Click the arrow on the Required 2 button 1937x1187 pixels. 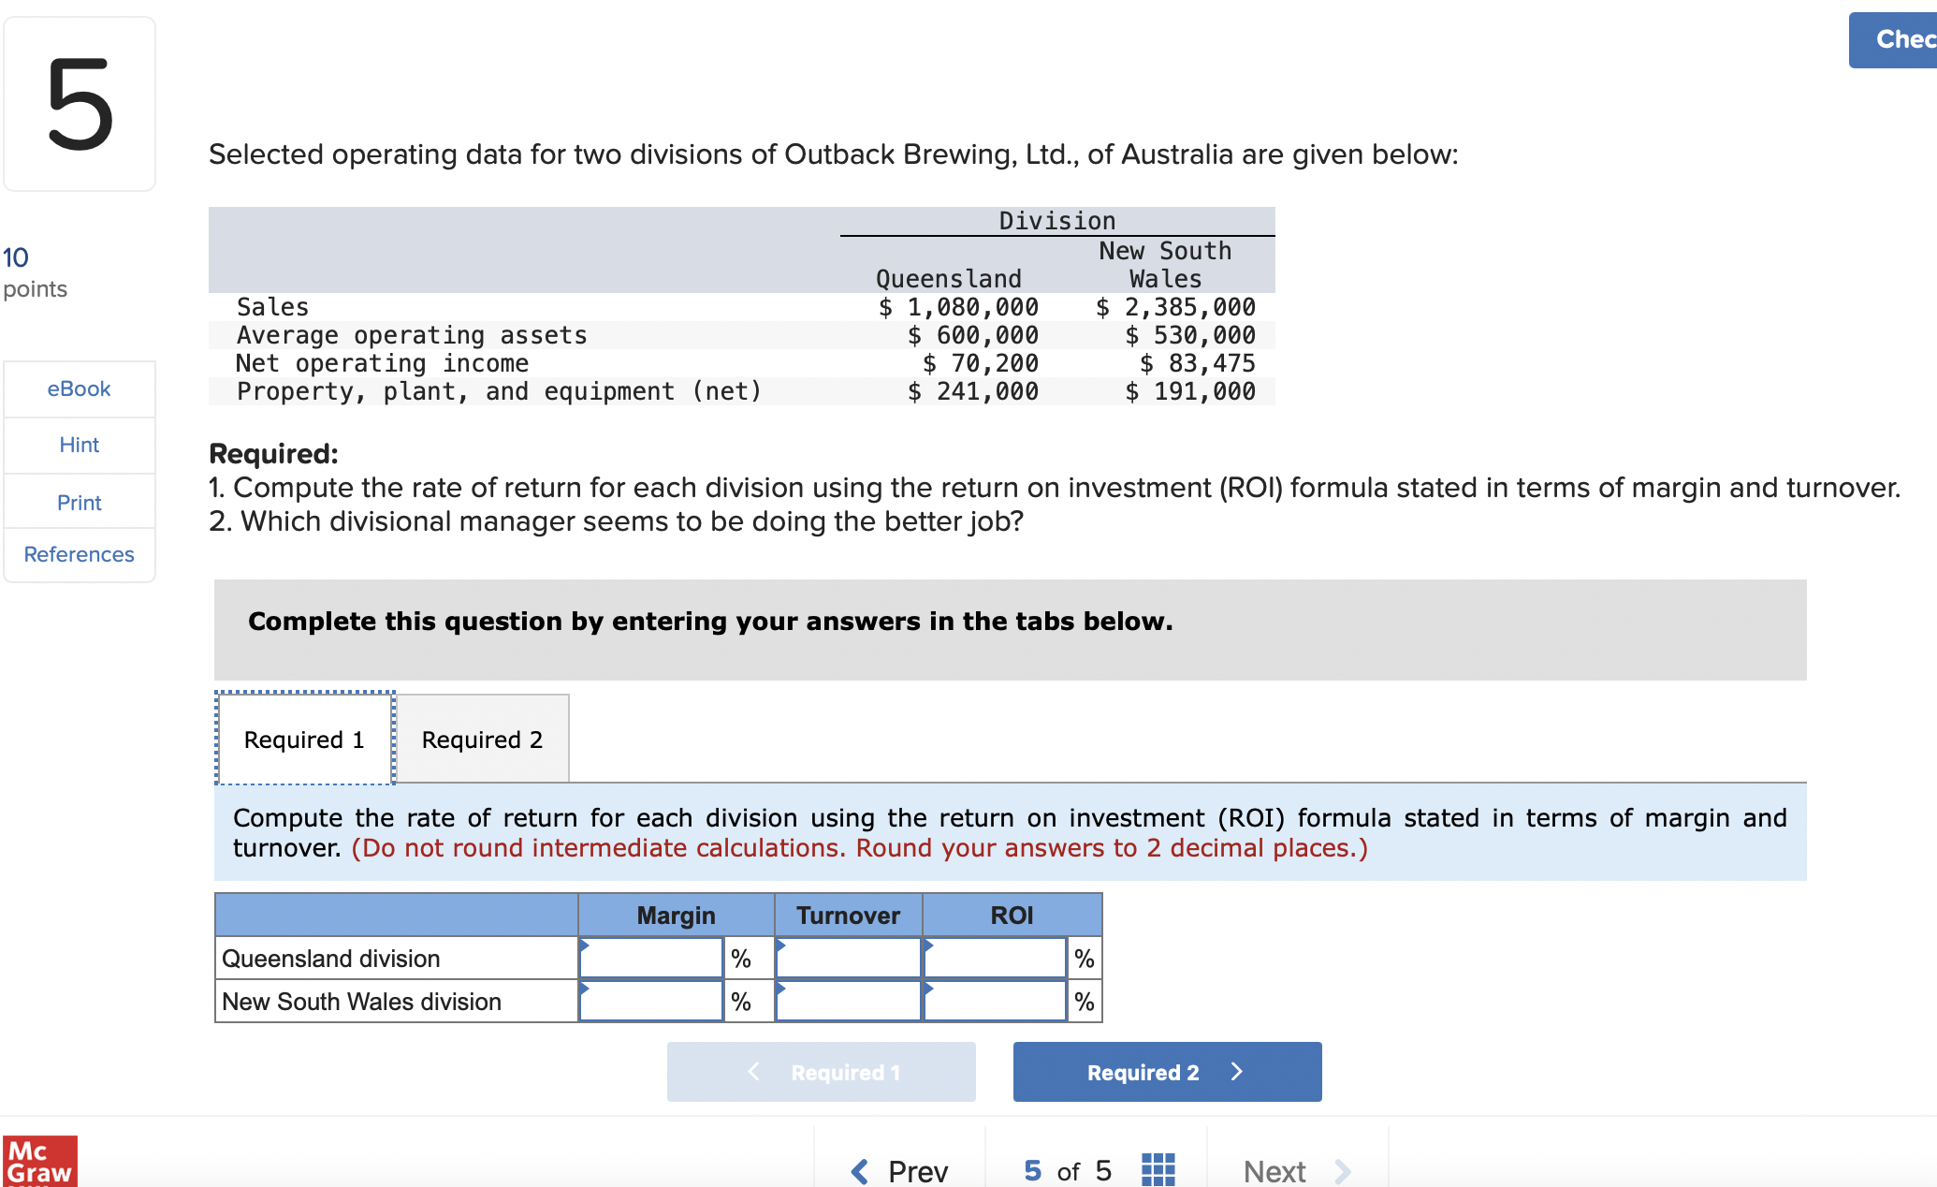[x=1237, y=1071]
